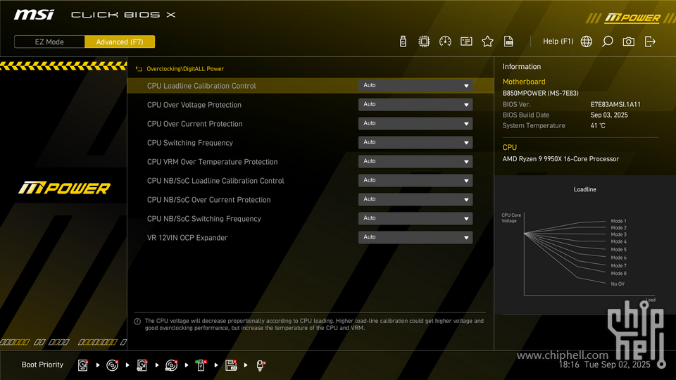Click the MSI logo

click(34, 15)
